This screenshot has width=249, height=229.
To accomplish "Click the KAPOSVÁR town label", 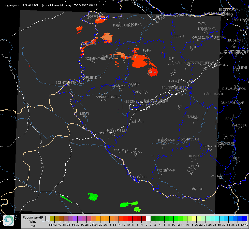I will (167, 140).
